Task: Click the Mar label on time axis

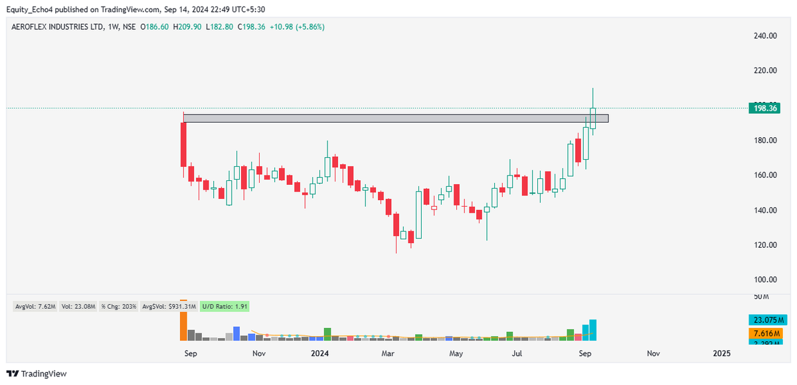Action: (388, 354)
